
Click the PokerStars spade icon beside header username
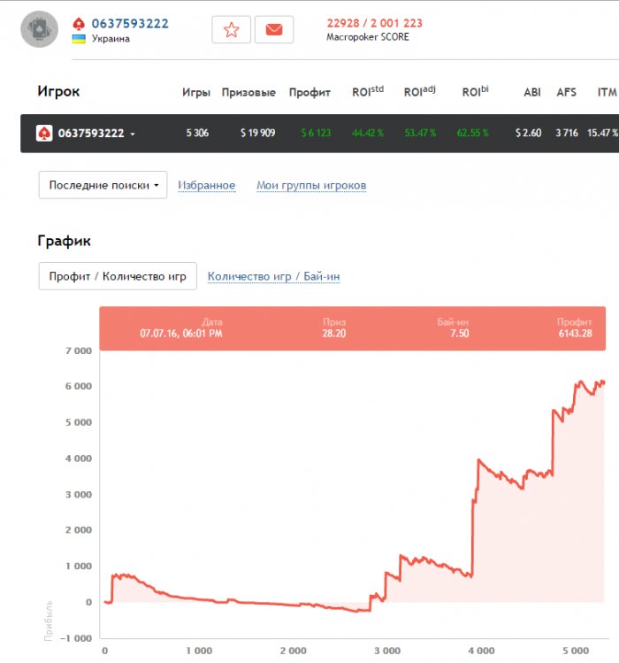pyautogui.click(x=79, y=24)
